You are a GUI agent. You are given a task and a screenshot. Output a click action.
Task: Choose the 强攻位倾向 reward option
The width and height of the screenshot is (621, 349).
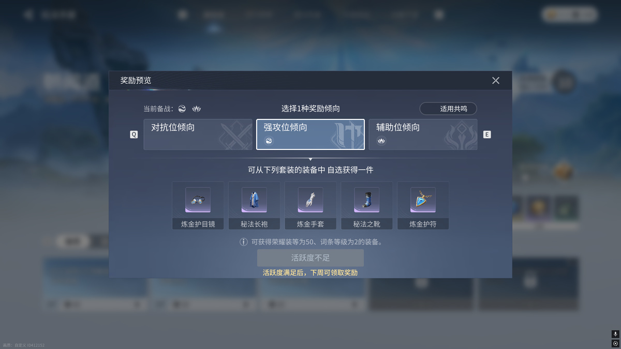tap(310, 134)
